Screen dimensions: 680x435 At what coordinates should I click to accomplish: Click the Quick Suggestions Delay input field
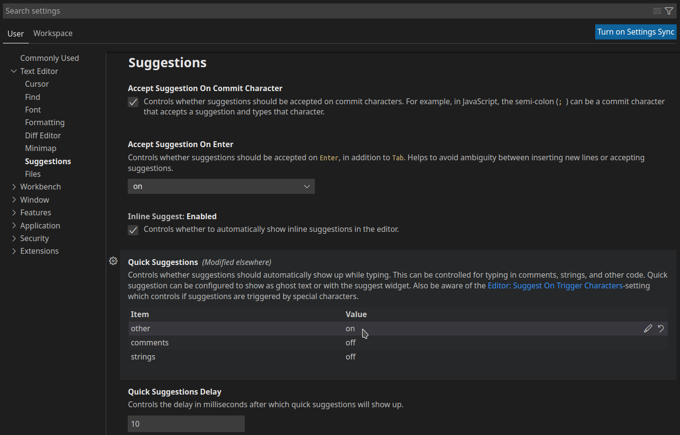[186, 424]
